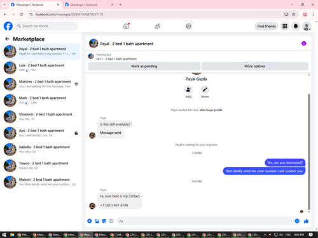Viewport: 318px width, 238px height.
Task: Open the cast/install icon in address bar
Action: tap(286, 15)
